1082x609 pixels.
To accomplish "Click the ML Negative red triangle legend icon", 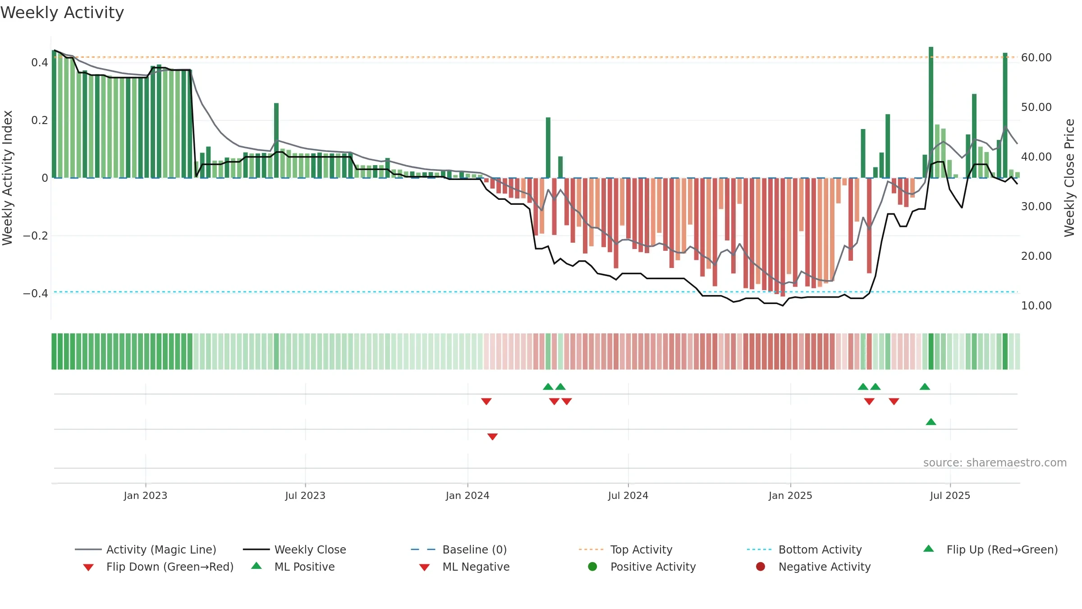I will click(x=424, y=567).
